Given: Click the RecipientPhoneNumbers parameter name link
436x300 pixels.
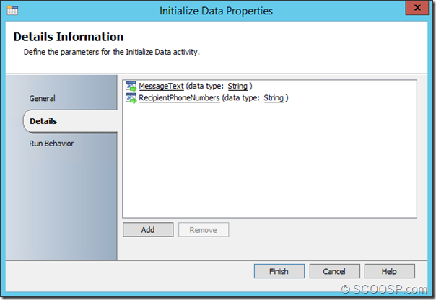Looking at the screenshot, I should coord(179,98).
